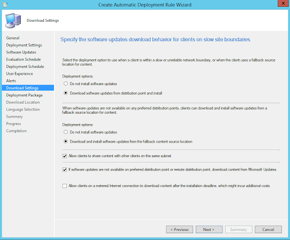Select 'Download software updates from distribution point' option
This screenshot has width=290, height=240.
coord(66,93)
